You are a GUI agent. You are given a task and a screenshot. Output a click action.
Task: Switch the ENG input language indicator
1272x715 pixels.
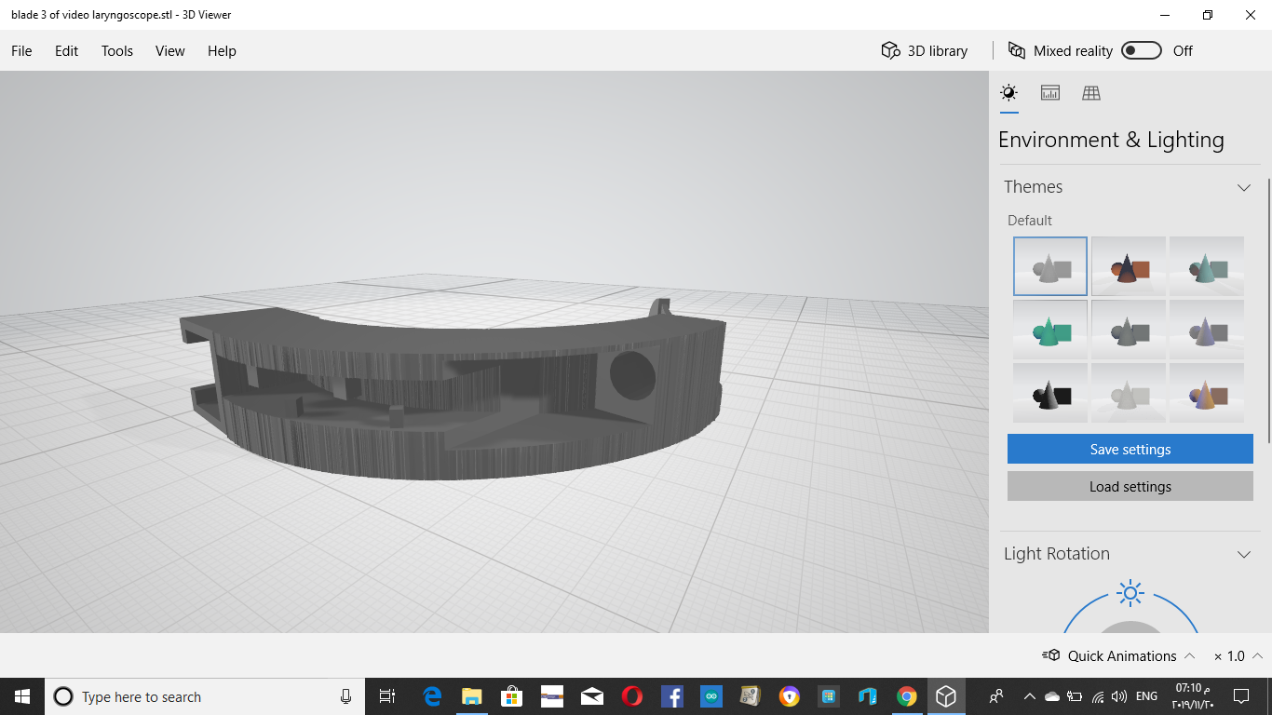click(1147, 696)
